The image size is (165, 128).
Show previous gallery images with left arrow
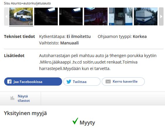point(6,16)
